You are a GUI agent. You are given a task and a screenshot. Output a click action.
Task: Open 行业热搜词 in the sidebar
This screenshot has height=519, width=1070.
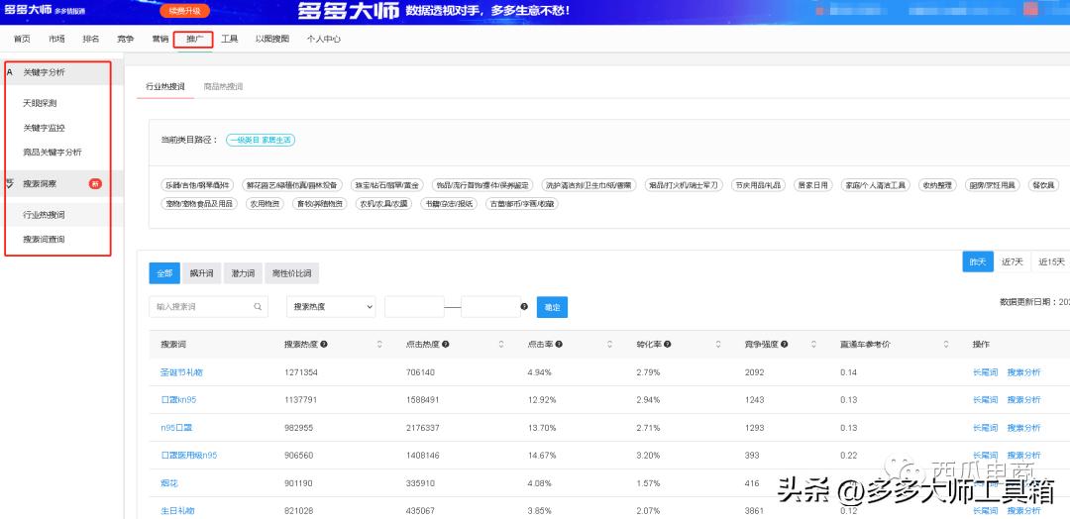click(x=44, y=215)
